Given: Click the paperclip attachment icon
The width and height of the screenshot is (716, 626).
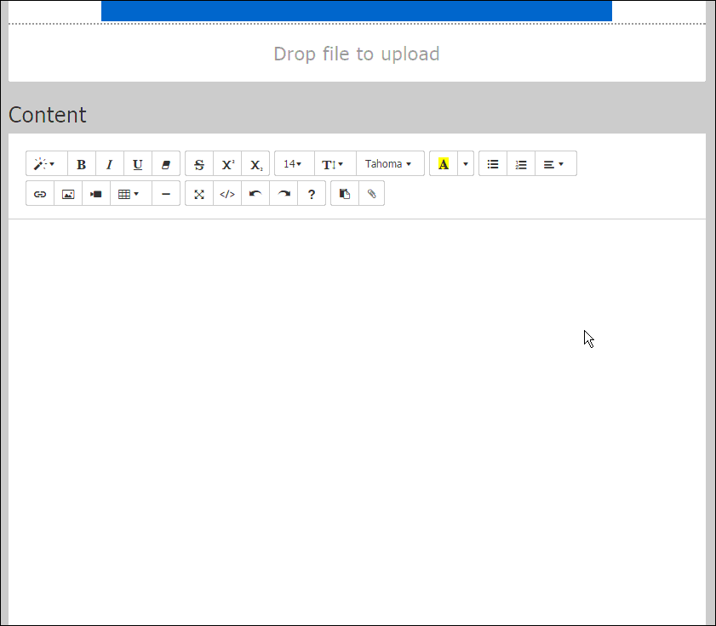Looking at the screenshot, I should click(372, 194).
